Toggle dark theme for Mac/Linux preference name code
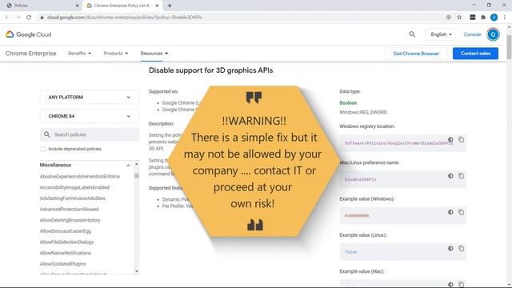This screenshot has height=288, width=512. point(450,176)
